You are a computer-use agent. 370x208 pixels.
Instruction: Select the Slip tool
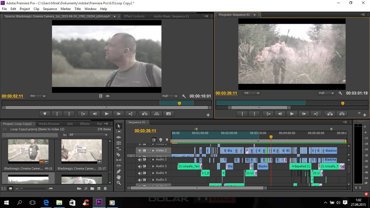[119, 160]
